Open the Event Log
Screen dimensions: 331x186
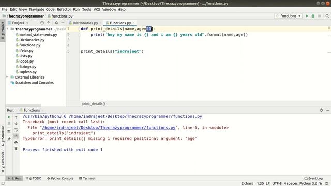click(x=313, y=178)
